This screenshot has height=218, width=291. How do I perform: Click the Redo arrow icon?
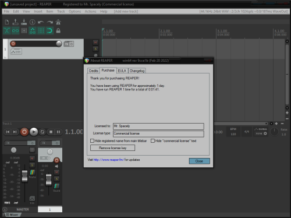pyautogui.click(x=49, y=22)
